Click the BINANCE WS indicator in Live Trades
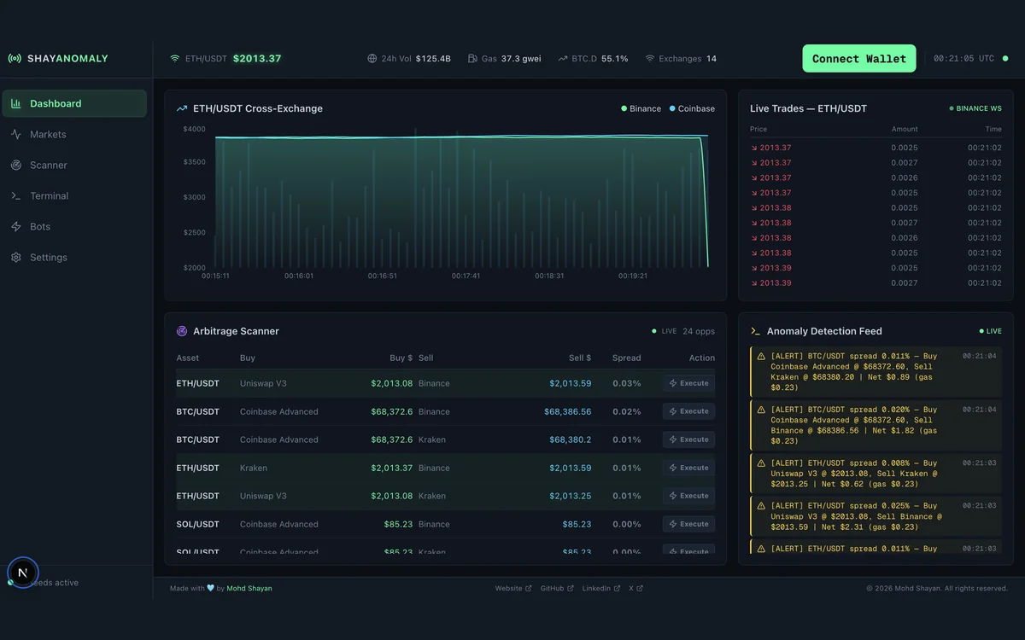 click(x=975, y=108)
